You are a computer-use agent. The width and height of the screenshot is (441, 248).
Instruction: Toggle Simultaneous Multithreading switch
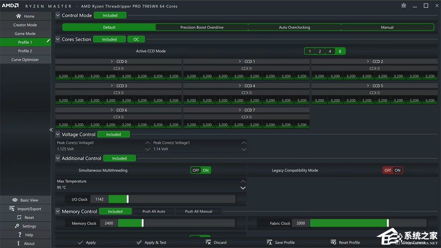tap(201, 170)
